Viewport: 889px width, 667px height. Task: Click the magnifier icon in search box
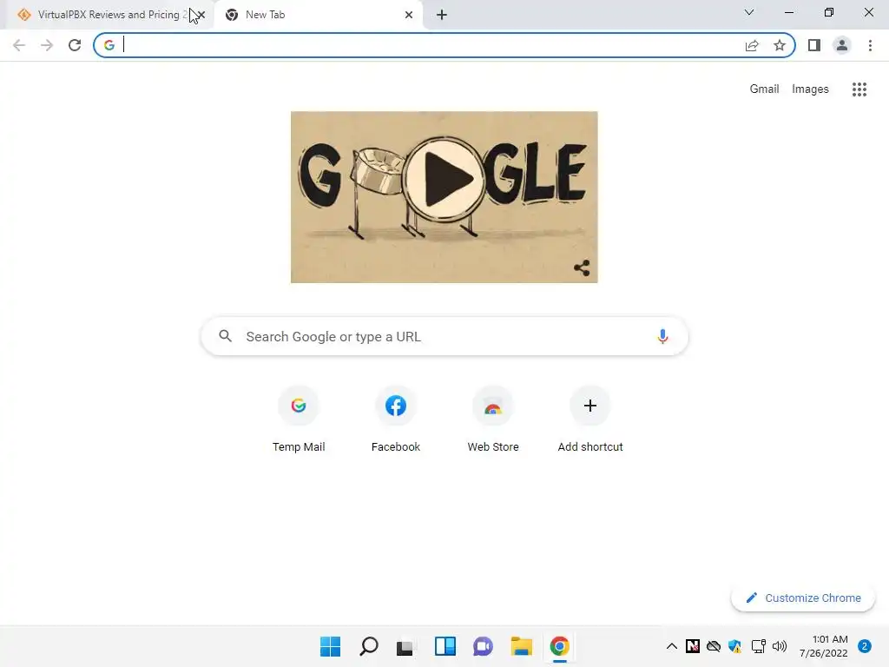point(225,336)
